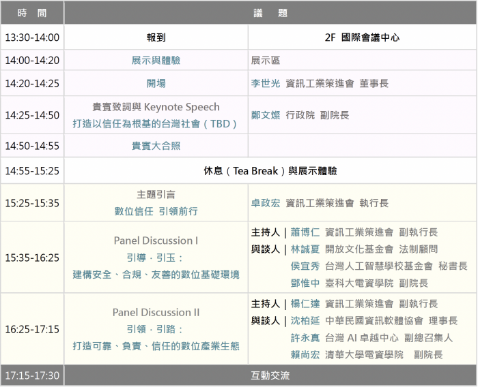Click the 時間 column header

pos(32,12)
